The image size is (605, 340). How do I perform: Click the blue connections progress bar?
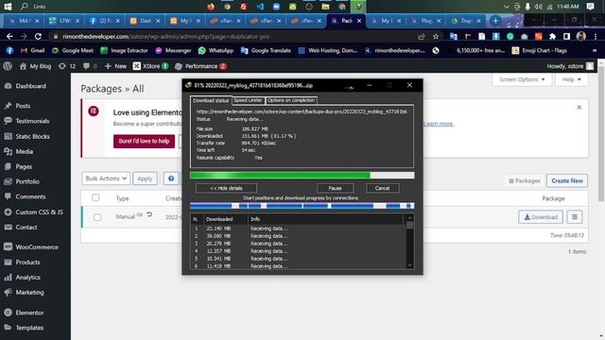pos(302,206)
